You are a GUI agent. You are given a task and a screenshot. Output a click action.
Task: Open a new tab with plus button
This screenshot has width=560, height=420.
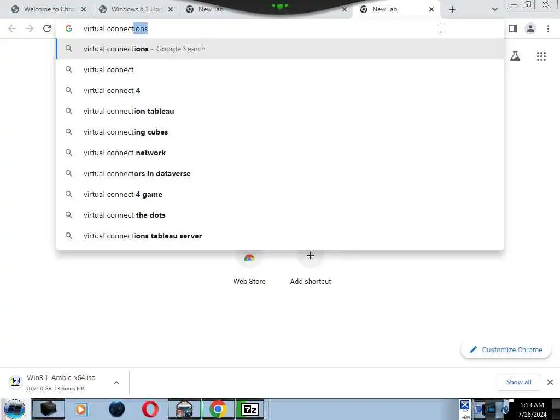[x=452, y=10]
